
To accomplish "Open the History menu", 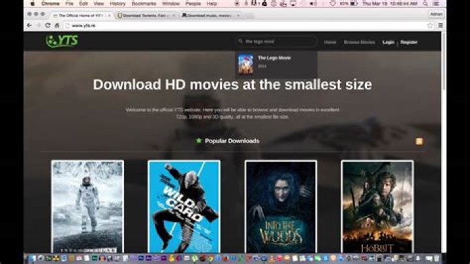I will point(117,4).
